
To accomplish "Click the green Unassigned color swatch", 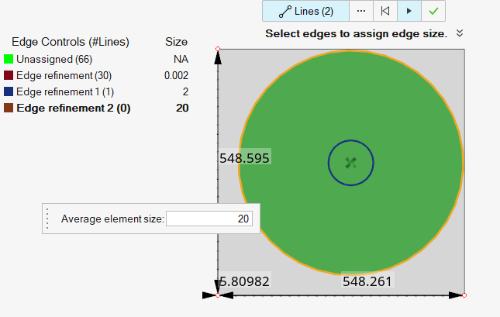I will click(9, 59).
